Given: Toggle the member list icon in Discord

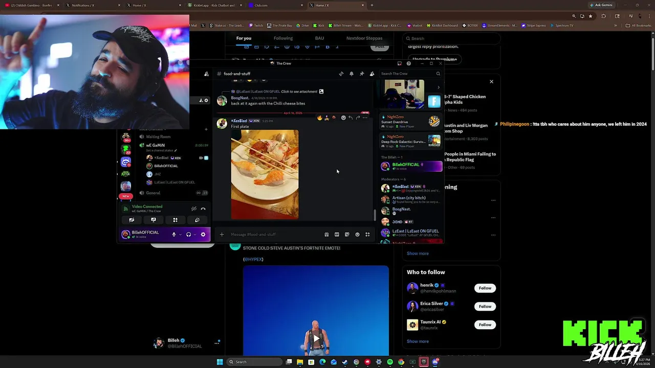Looking at the screenshot, I should point(372,74).
